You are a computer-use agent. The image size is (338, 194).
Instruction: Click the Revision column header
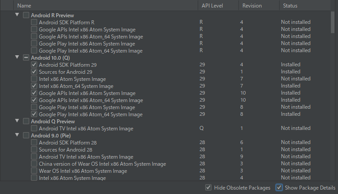(252, 6)
